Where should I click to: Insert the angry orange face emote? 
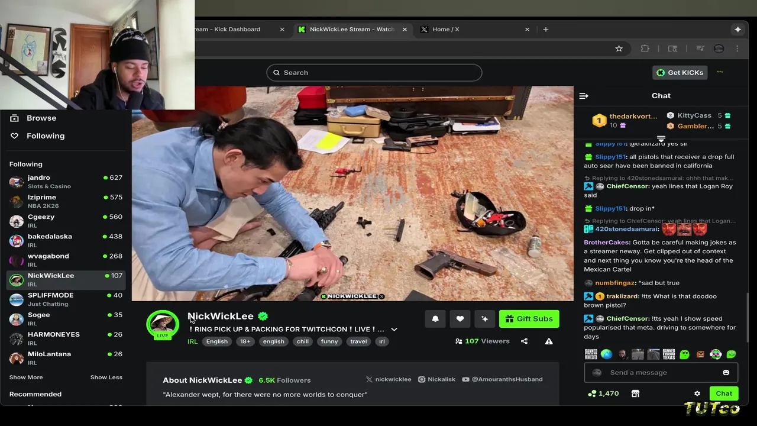click(x=700, y=354)
